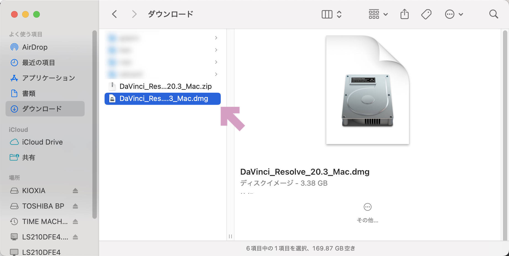Activate the Search magnifier icon

pos(494,14)
